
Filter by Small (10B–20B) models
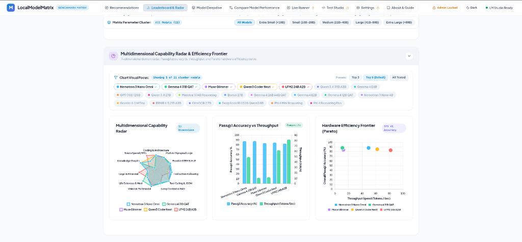pos(303,22)
